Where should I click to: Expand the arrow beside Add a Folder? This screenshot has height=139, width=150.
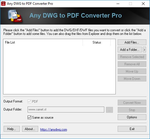point(144,50)
